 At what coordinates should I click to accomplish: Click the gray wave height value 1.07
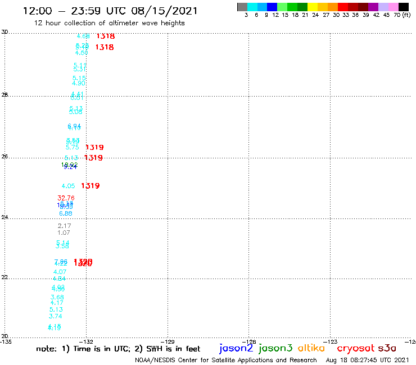pos(64,232)
